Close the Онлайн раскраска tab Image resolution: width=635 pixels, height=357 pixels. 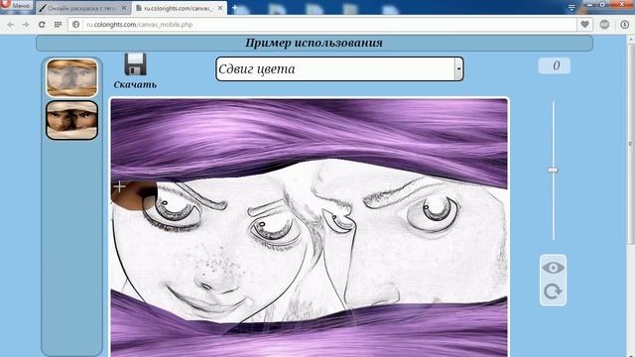124,8
